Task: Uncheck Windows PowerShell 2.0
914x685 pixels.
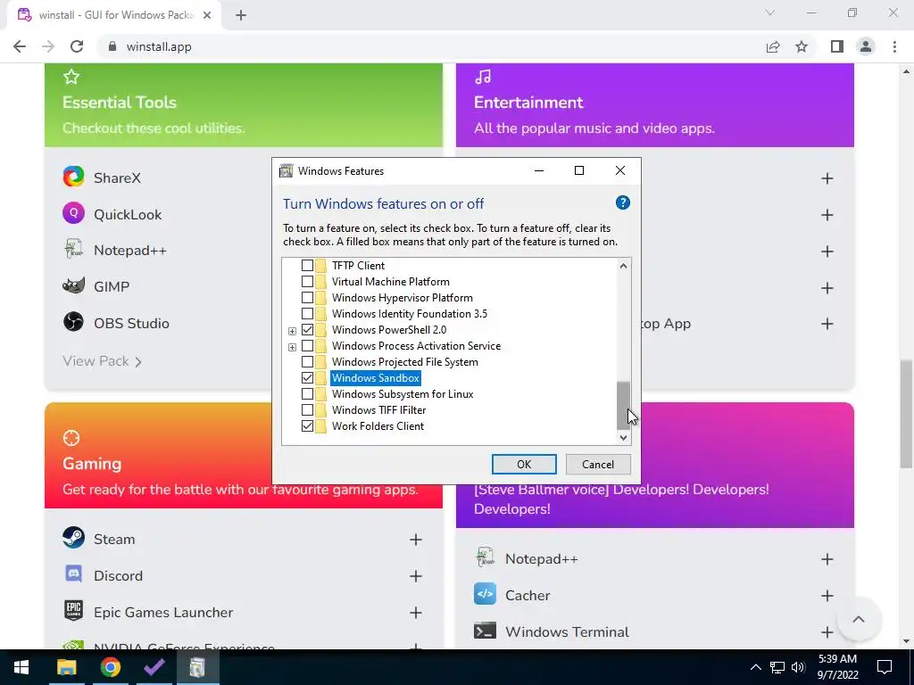Action: pyautogui.click(x=307, y=330)
